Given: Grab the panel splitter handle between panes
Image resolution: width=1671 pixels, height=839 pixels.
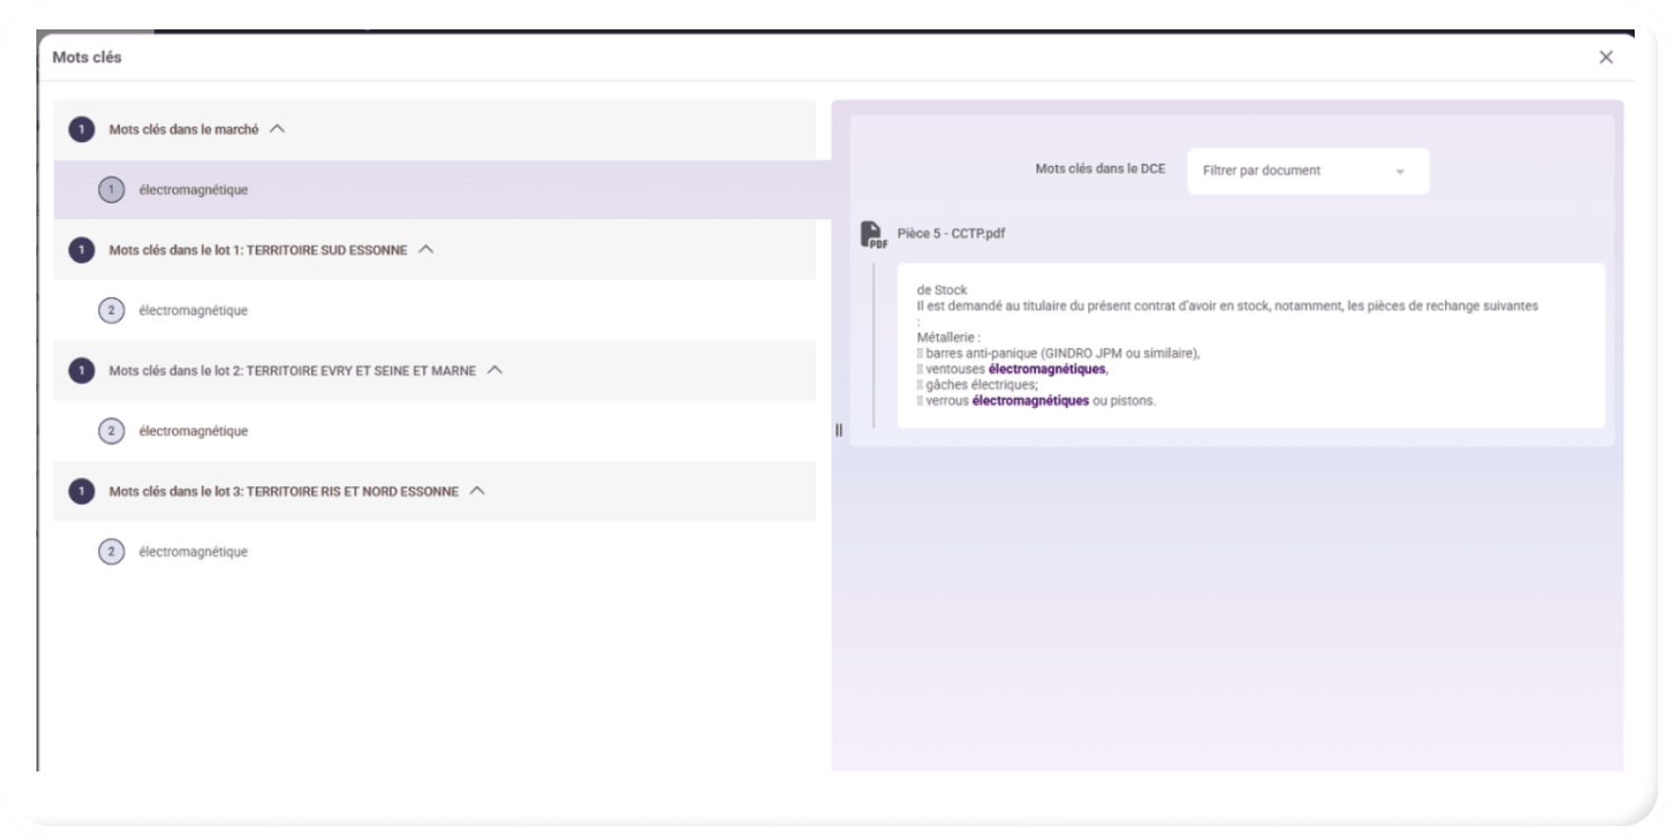Looking at the screenshot, I should point(839,429).
